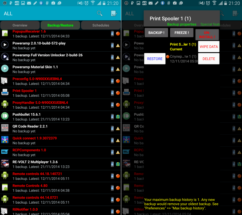Tap the Poweramp Full Version Unlocker icon
The image size is (242, 215).
click(x=5, y=57)
